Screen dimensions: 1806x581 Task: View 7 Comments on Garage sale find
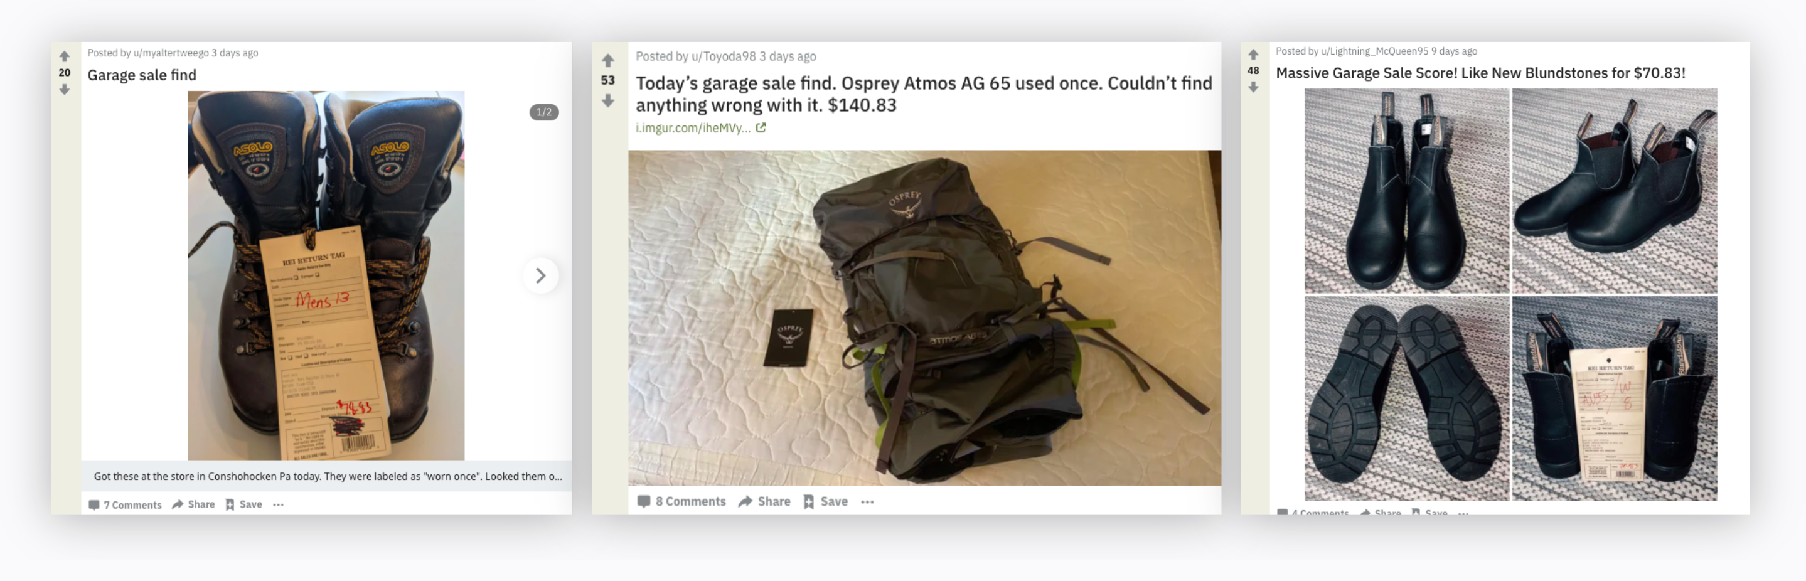(125, 504)
